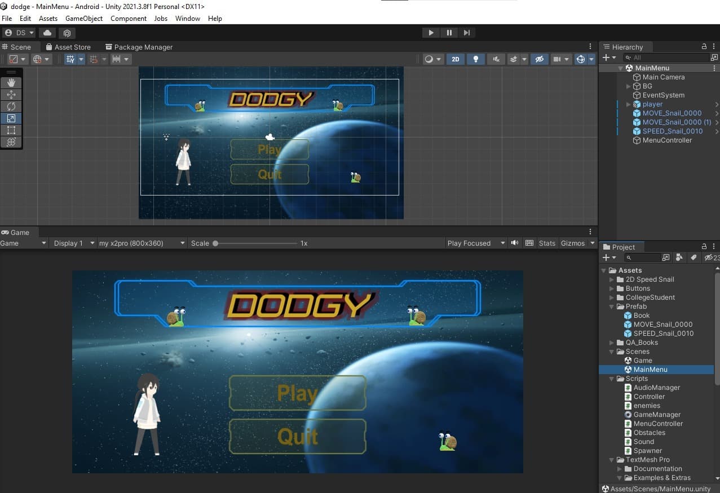Open handle rotation global/local dropdown
This screenshot has width=720, height=493.
[x=41, y=59]
